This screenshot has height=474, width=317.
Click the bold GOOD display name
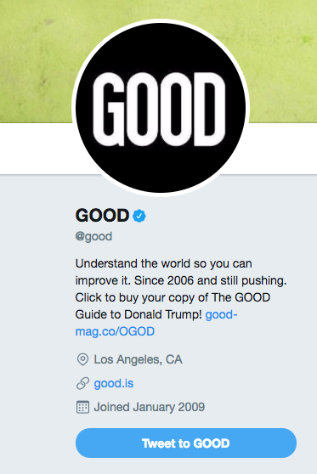tap(102, 216)
